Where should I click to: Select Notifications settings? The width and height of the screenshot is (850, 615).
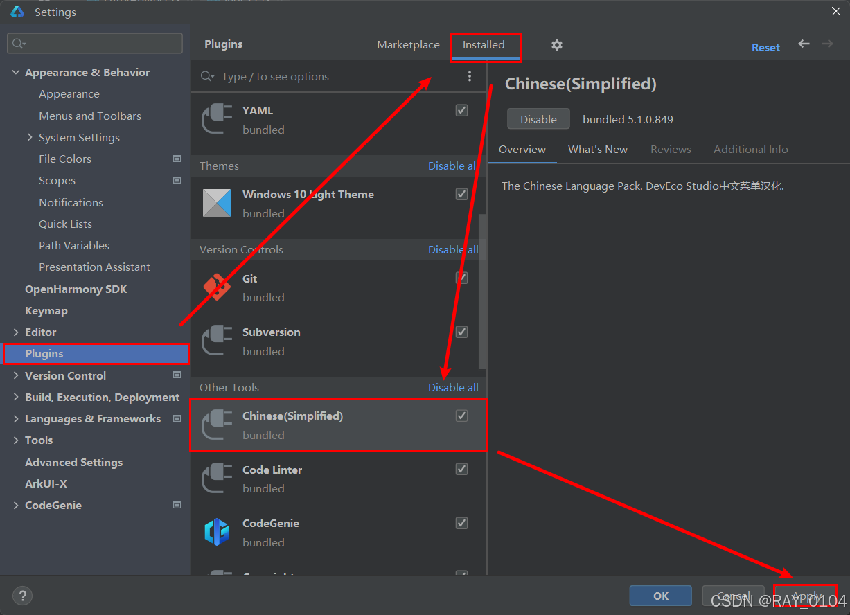tap(71, 202)
